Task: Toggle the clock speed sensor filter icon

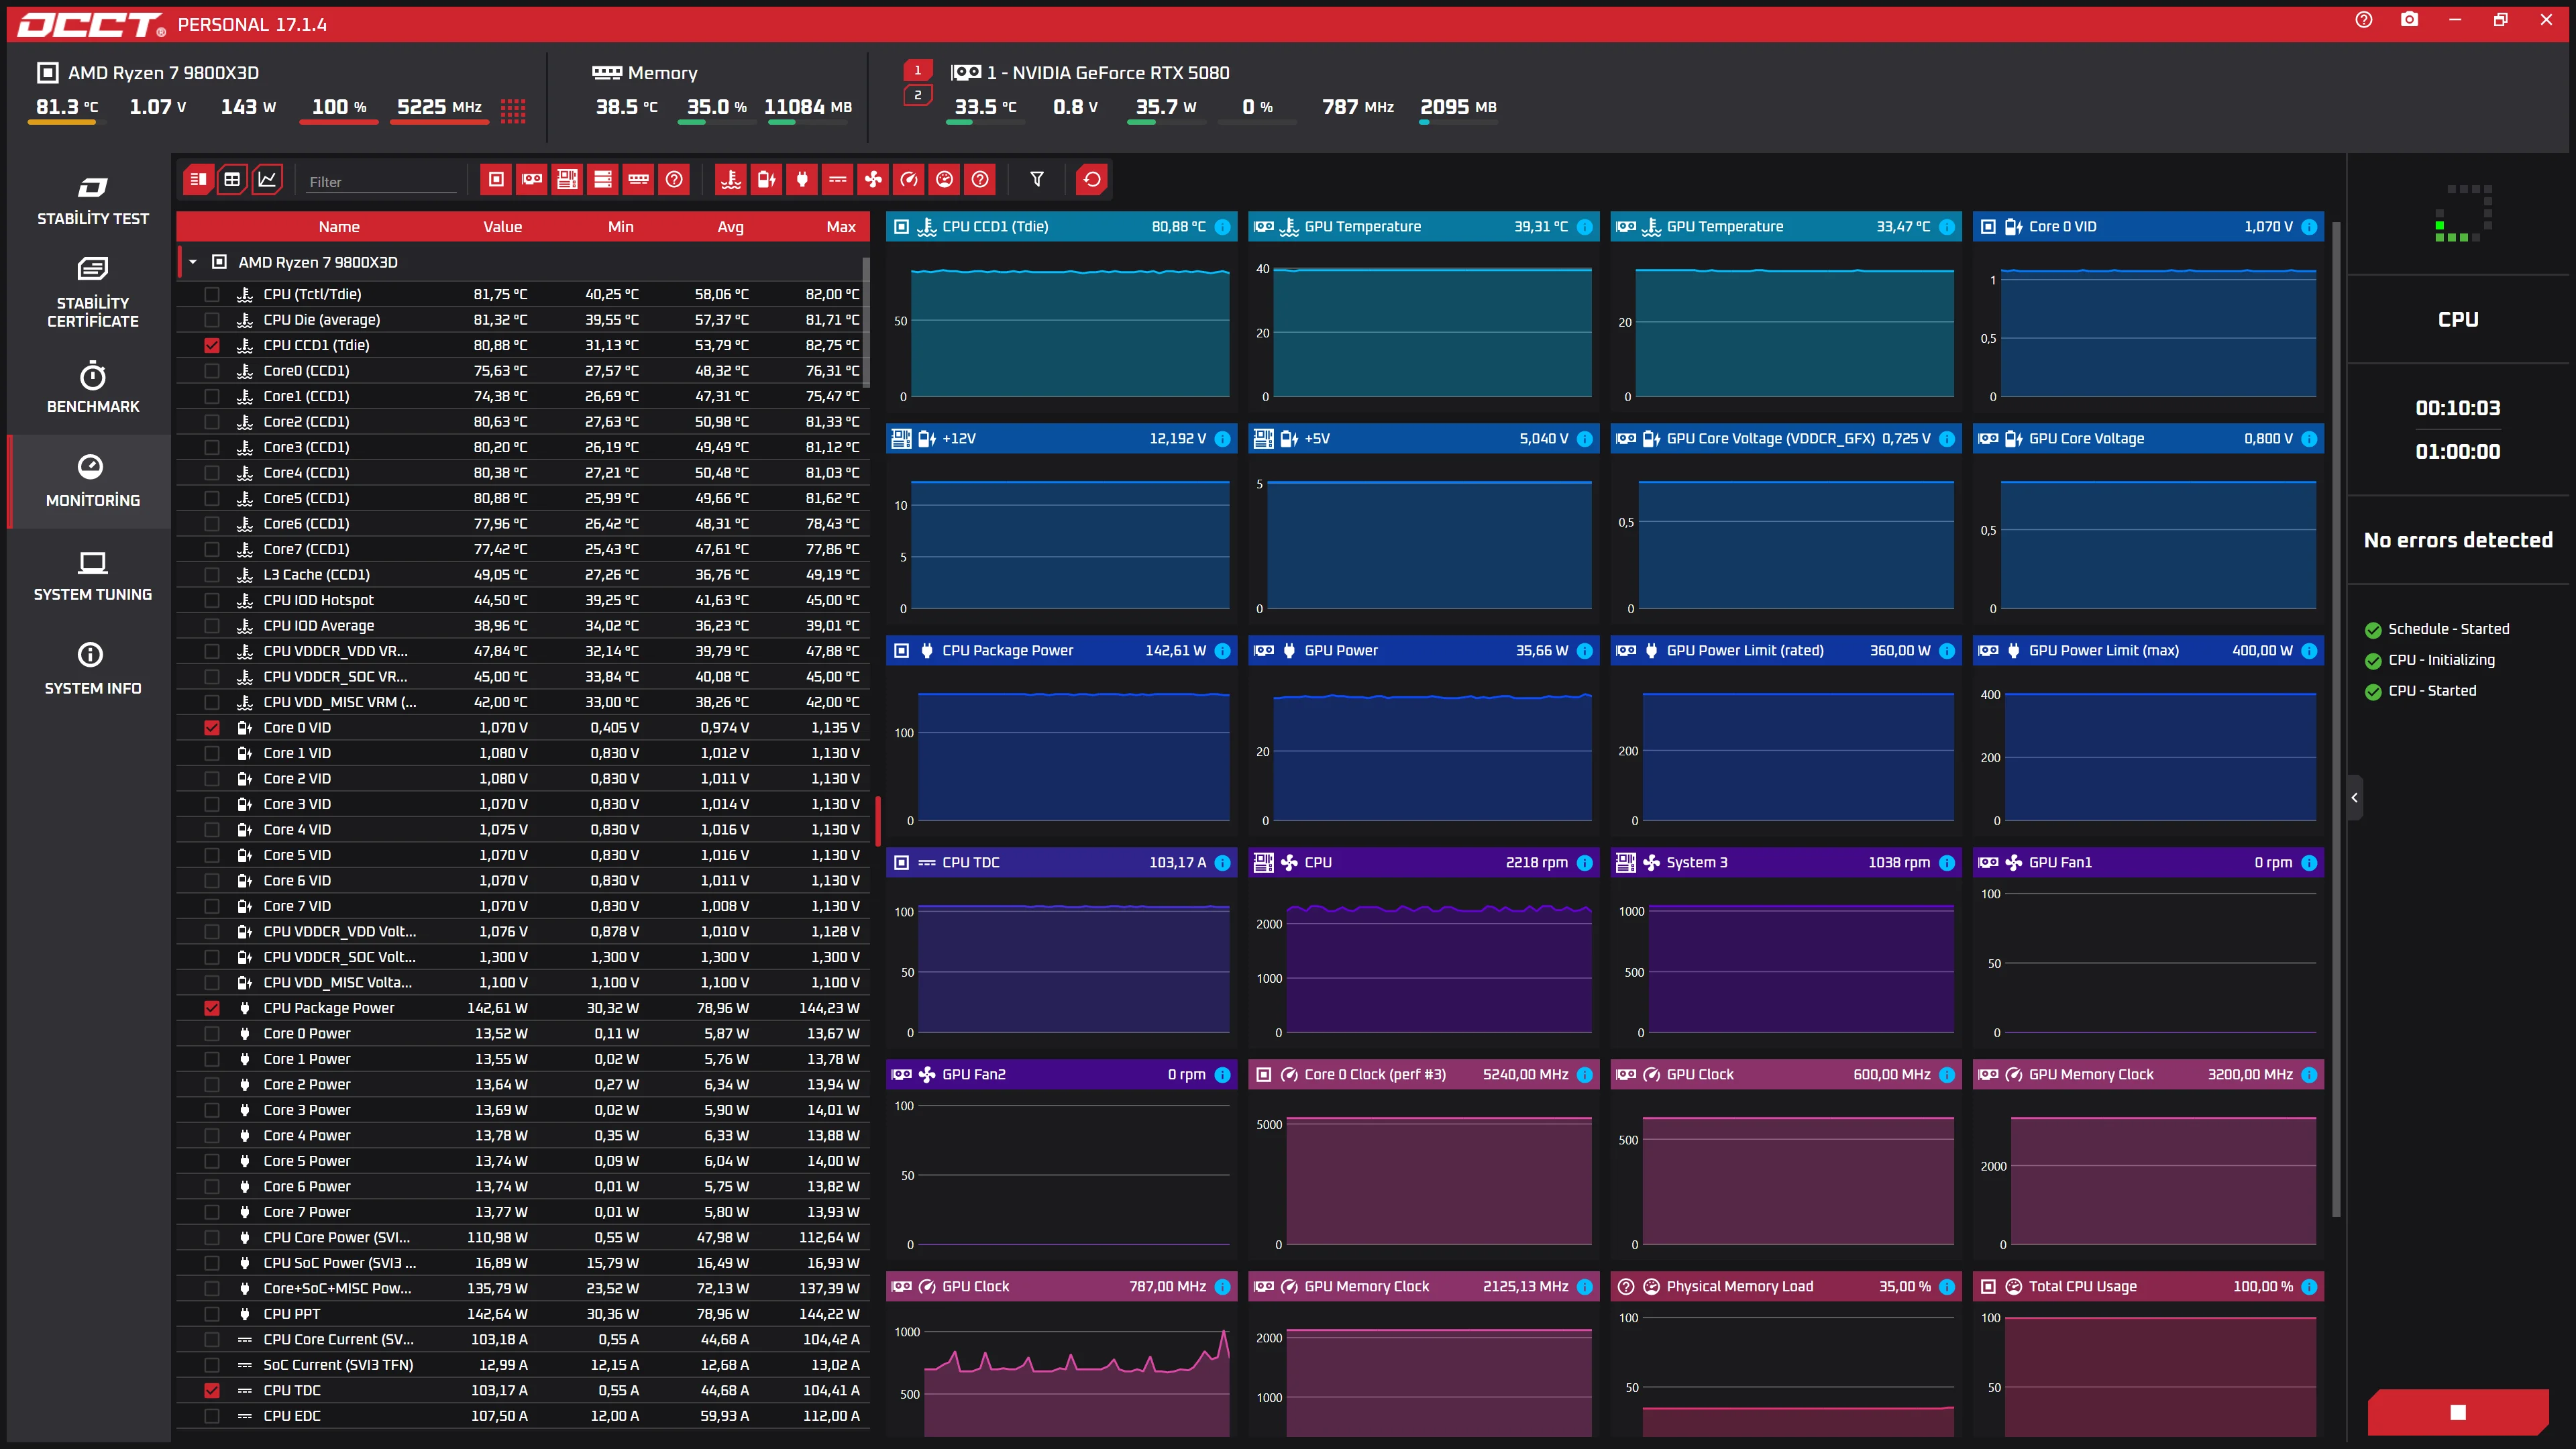Action: 908,180
